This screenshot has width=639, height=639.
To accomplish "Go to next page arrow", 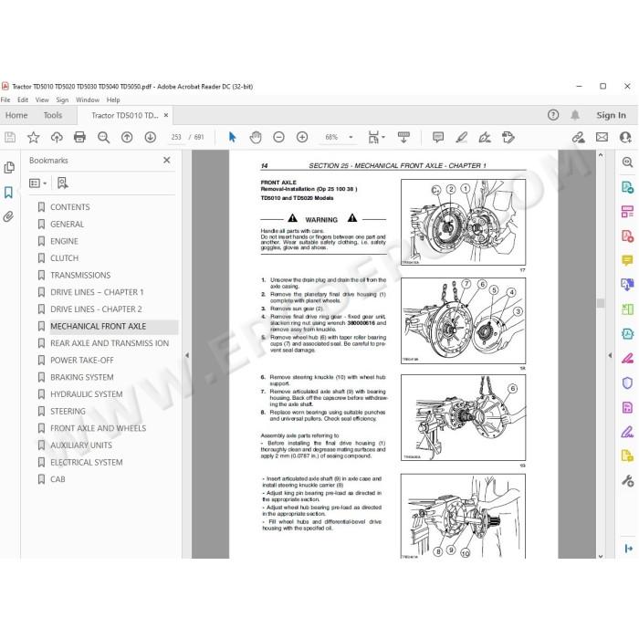I will (151, 137).
